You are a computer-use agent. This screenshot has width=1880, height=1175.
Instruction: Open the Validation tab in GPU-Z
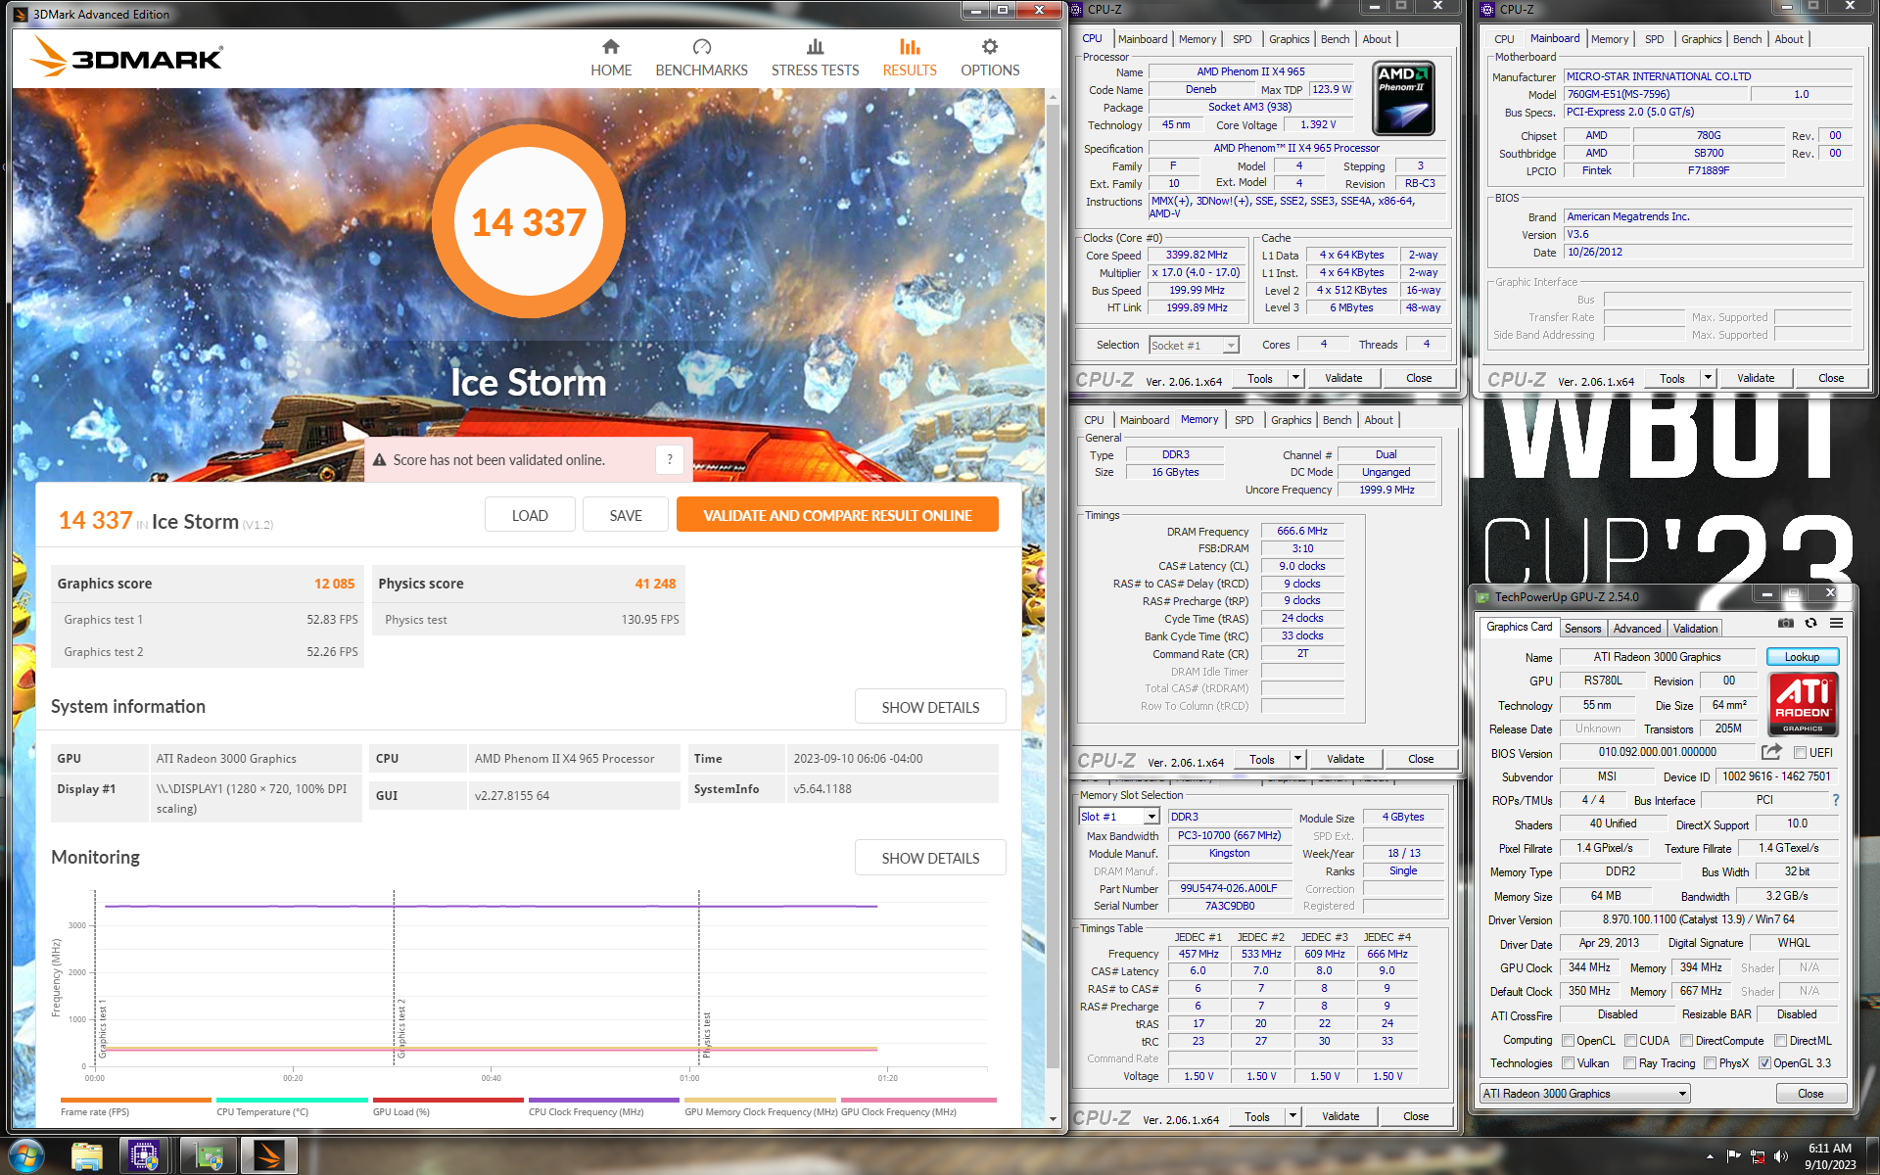[1695, 628]
